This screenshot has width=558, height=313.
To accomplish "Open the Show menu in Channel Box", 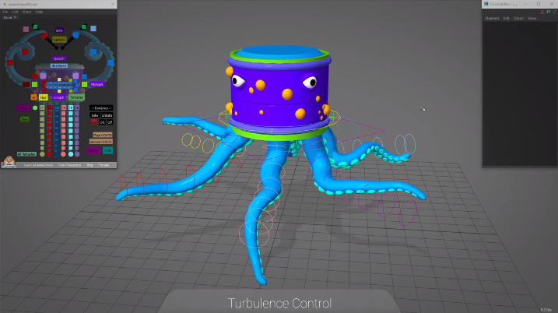I will (x=532, y=18).
